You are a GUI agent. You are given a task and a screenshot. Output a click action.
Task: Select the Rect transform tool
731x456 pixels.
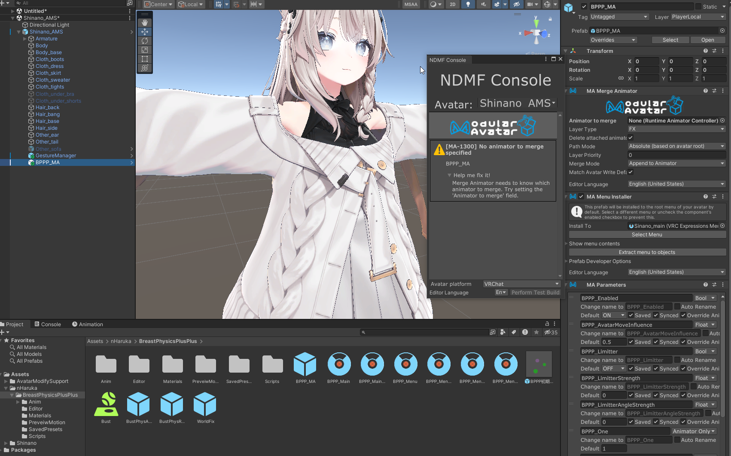point(145,59)
